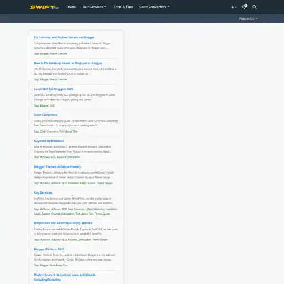Open the Code Converters article link
Image resolution: width=284 pixels, height=284 pixels.
[45, 115]
